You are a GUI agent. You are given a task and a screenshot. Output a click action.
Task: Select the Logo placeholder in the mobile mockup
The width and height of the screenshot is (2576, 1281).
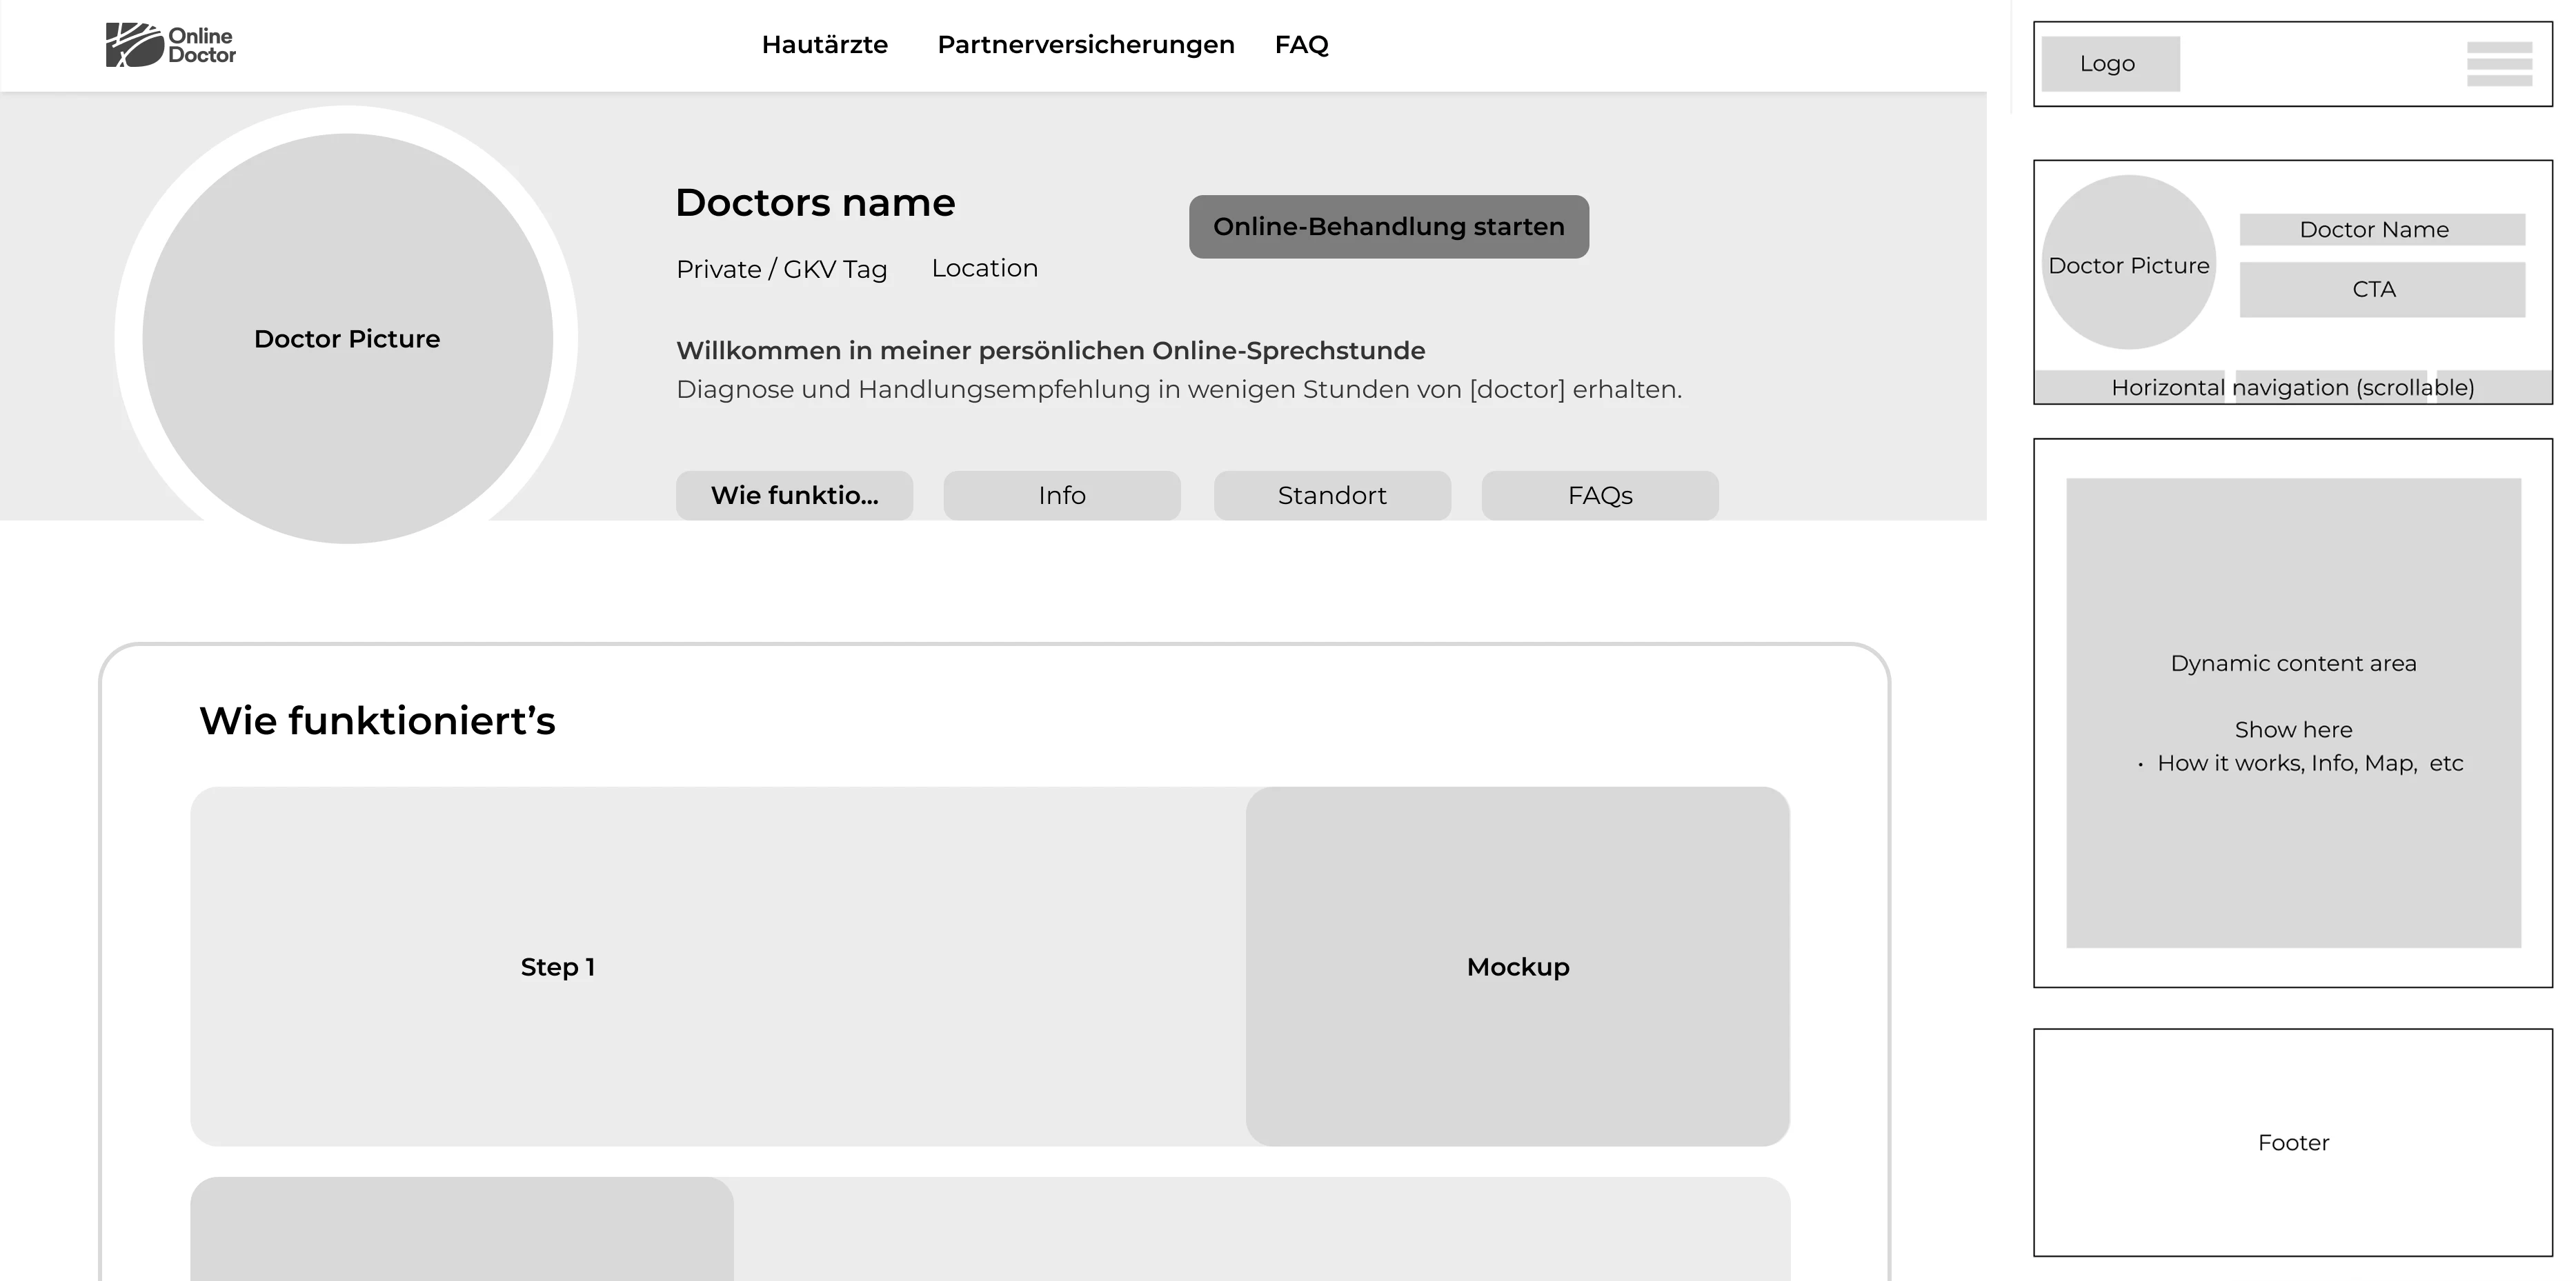point(2110,63)
